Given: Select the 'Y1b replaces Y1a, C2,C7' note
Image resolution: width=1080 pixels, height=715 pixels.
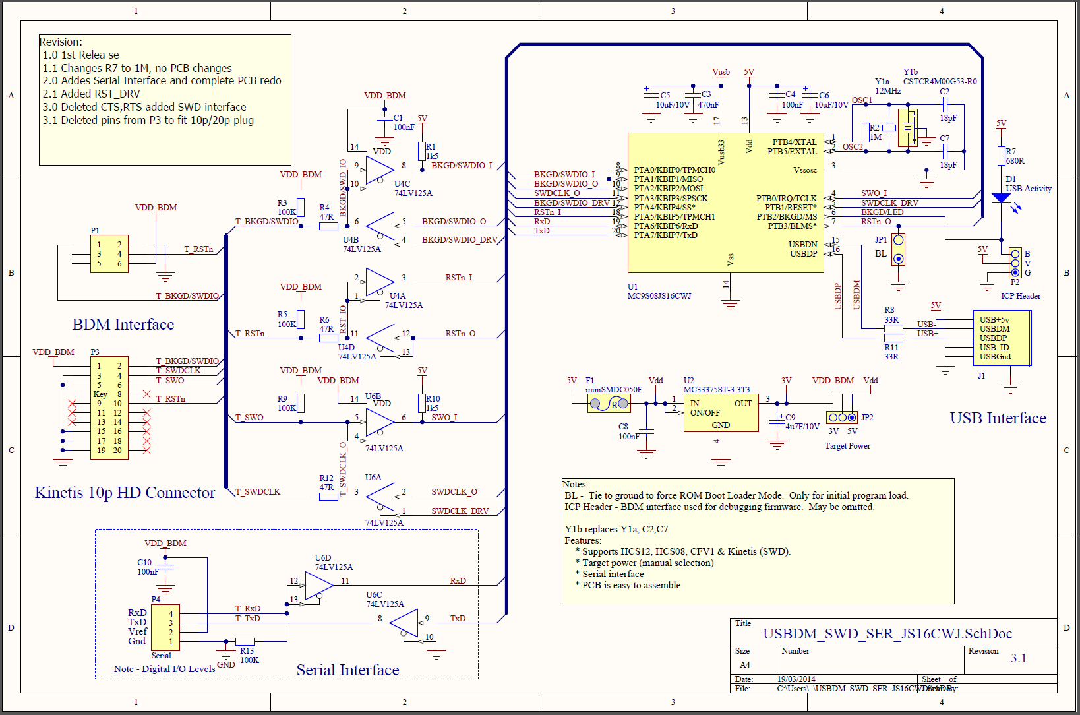Looking at the screenshot, I should click(616, 529).
